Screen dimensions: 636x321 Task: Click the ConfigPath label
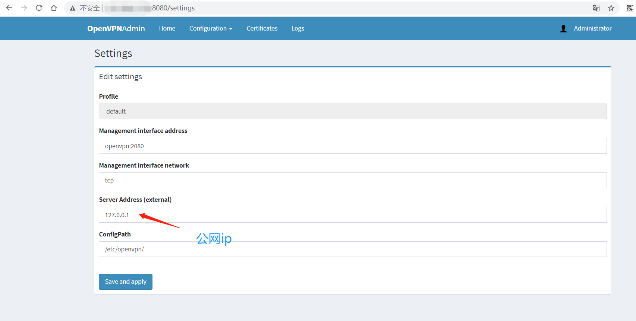point(115,234)
